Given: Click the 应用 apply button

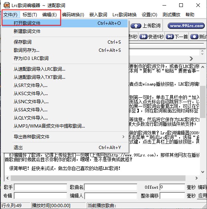Looking at the screenshot, I should (202, 196).
